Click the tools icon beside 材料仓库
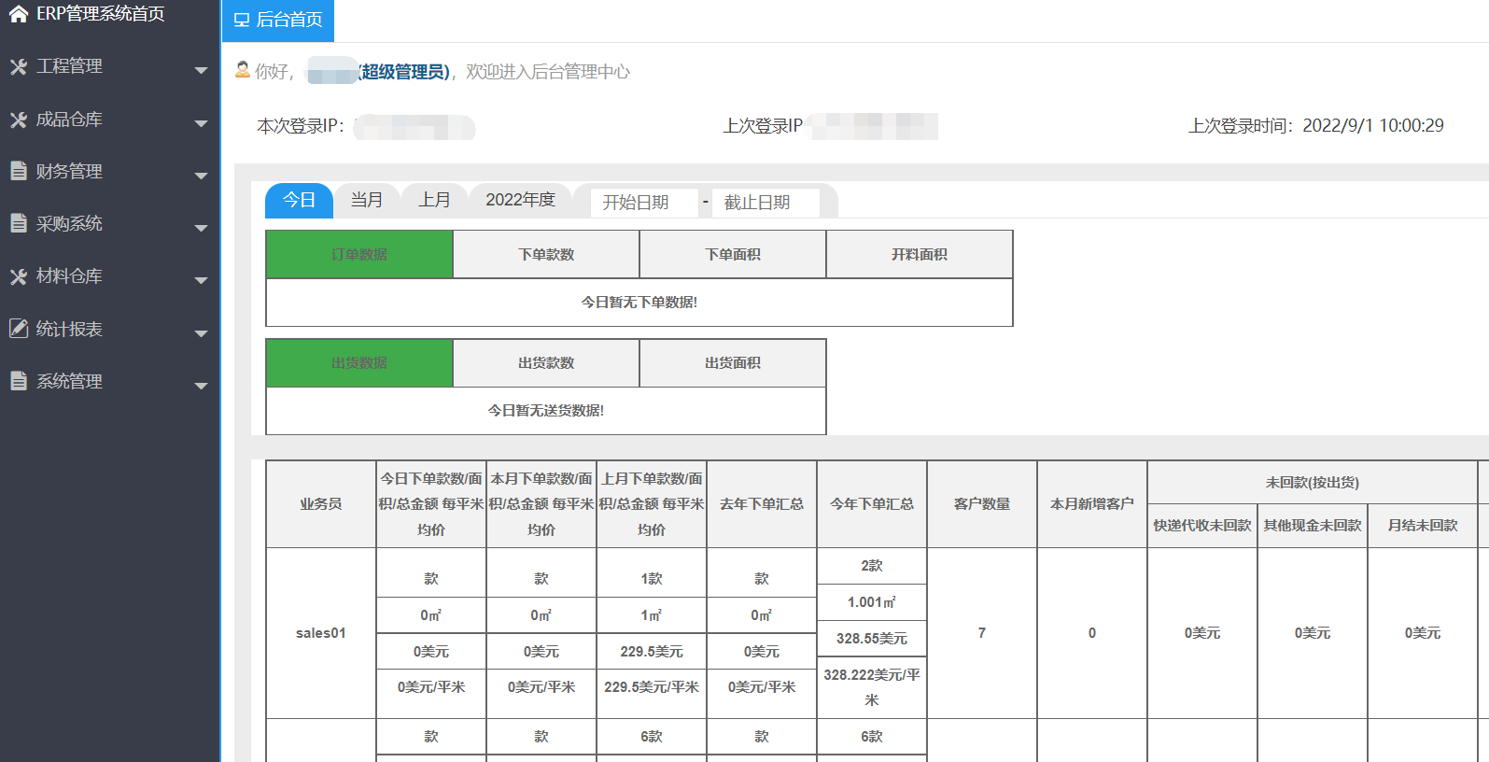The height and width of the screenshot is (762, 1489). coord(18,276)
